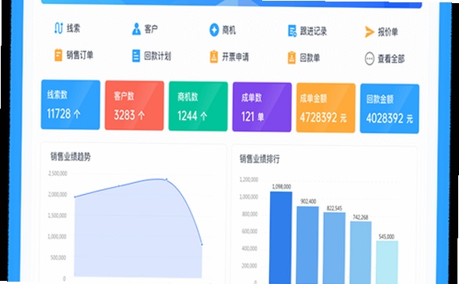Open the 商机 opportunity compass icon

[x=214, y=30]
